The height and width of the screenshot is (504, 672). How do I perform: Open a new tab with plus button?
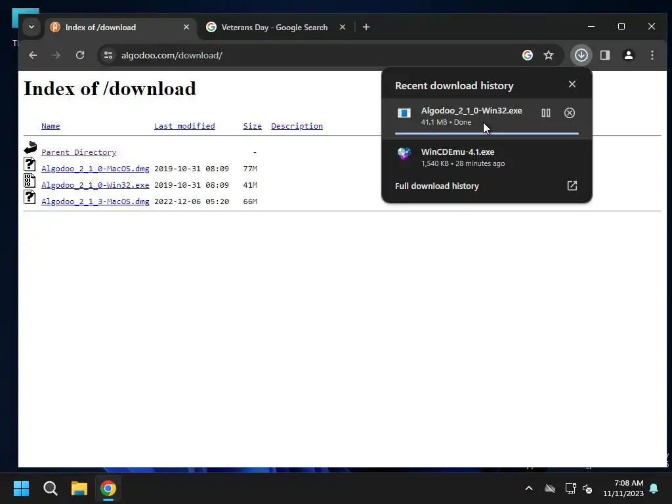point(366,28)
